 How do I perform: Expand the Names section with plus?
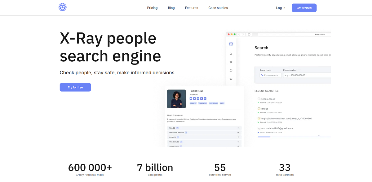[x=238, y=128]
